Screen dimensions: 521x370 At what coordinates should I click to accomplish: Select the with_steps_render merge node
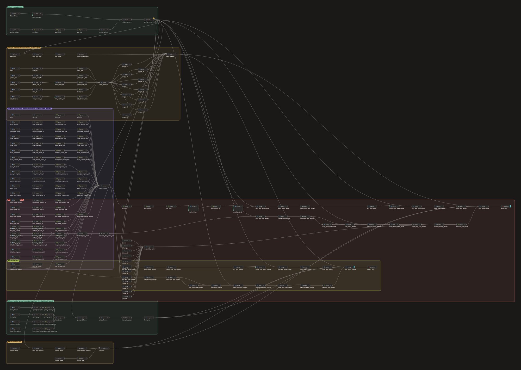pos(483,206)
